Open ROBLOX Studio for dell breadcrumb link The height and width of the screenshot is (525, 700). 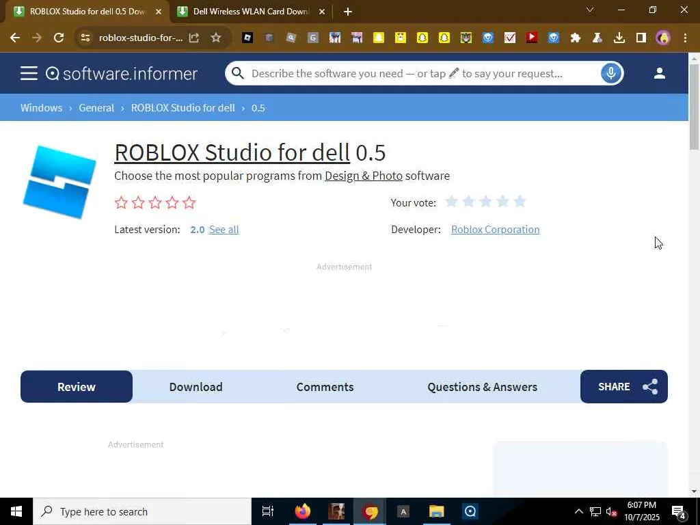(x=183, y=107)
